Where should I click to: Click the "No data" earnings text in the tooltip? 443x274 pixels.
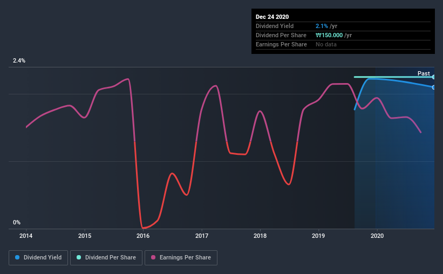(x=326, y=44)
